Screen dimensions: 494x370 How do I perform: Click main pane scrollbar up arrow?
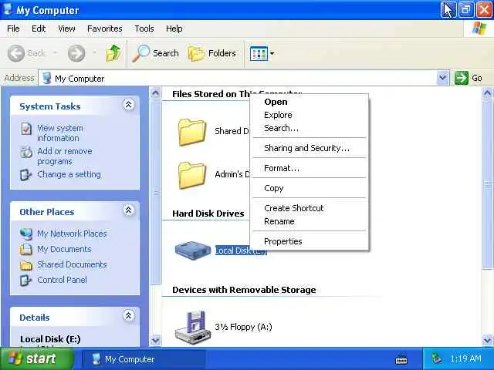[x=487, y=93]
